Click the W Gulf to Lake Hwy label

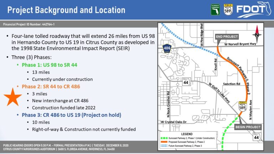click(219, 93)
